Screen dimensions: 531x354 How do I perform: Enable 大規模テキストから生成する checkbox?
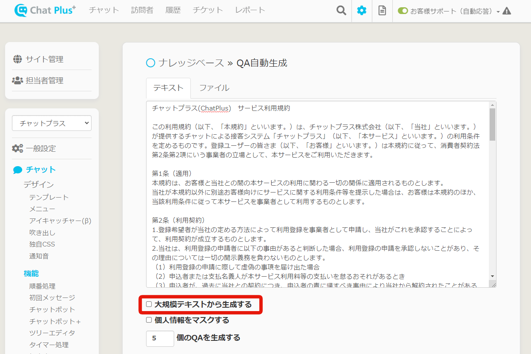tap(149, 304)
